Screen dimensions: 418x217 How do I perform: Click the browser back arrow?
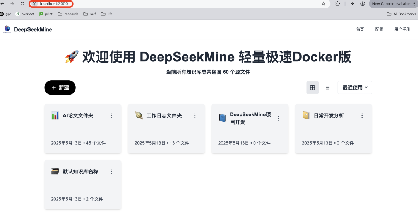(x=2, y=4)
